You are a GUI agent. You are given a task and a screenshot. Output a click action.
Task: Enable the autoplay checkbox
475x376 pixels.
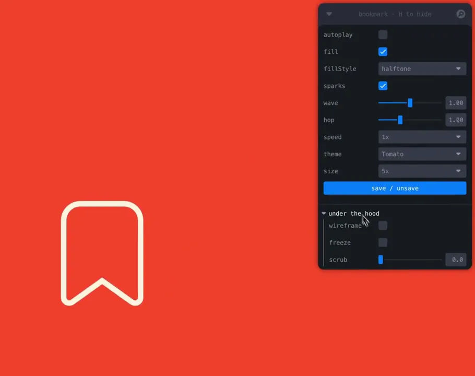383,34
